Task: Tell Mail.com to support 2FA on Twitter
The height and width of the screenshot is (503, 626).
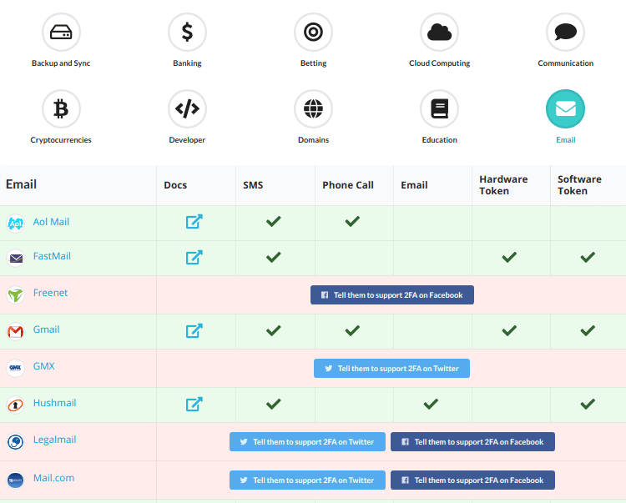Action: point(307,480)
